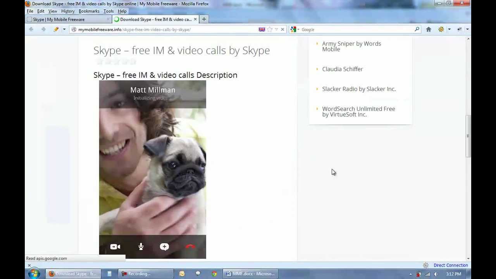496x279 pixels.
Task: Open the Tools menu
Action: pyautogui.click(x=108, y=11)
